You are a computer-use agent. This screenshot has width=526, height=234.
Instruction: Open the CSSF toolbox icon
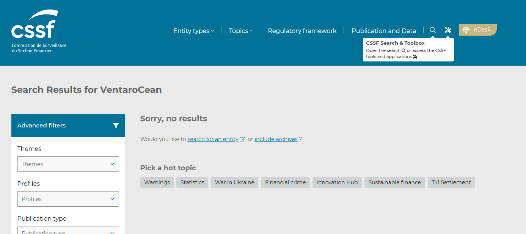[x=448, y=30]
